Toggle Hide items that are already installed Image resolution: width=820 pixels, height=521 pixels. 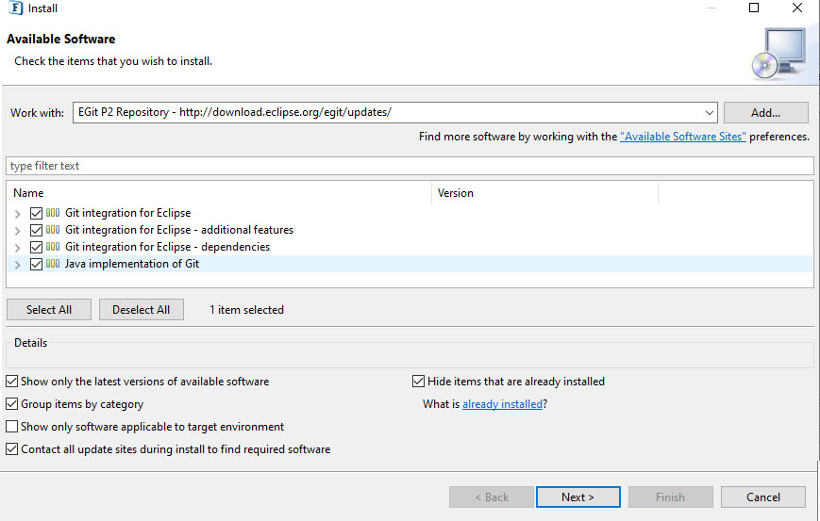point(418,381)
